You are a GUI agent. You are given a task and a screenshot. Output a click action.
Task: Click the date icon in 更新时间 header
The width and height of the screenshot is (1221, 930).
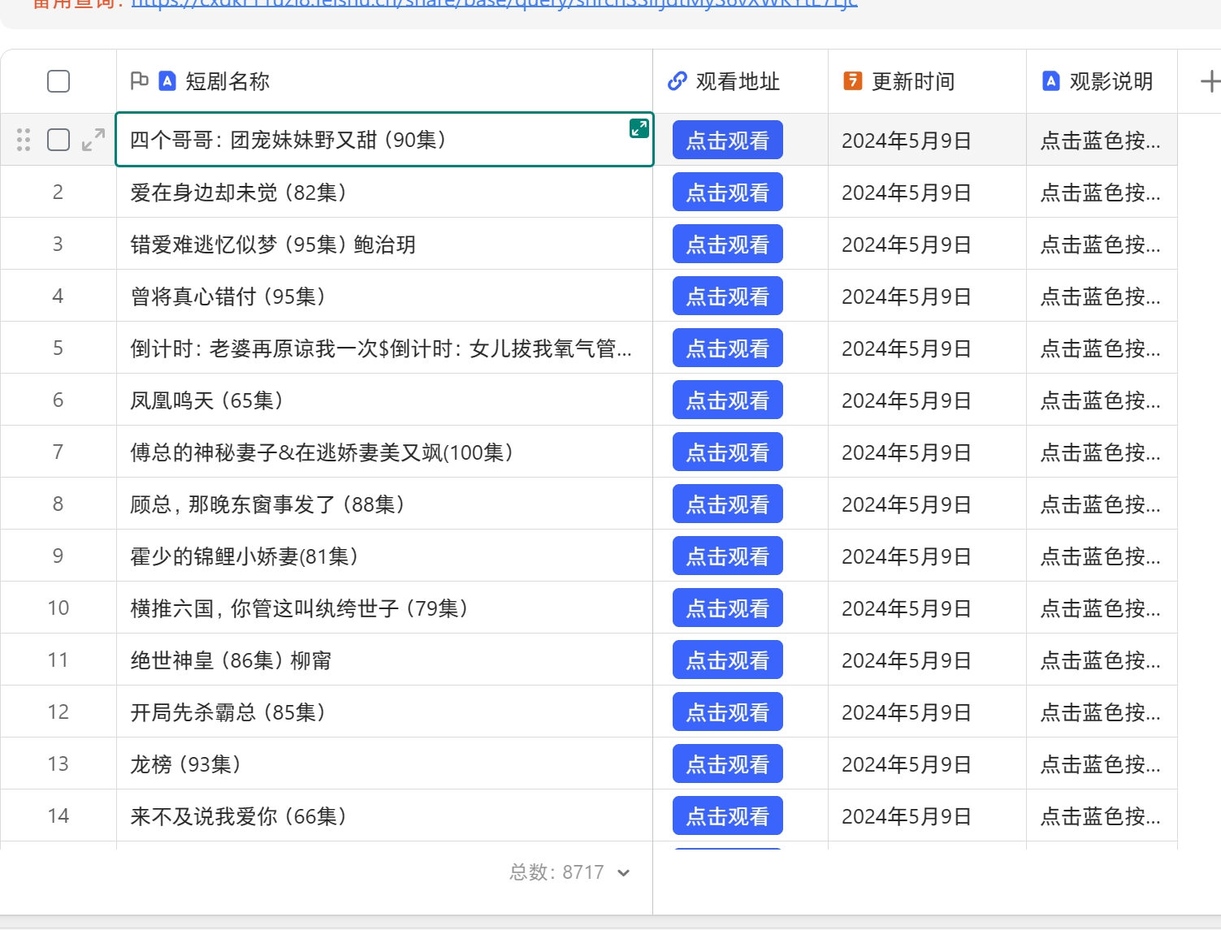pos(852,81)
